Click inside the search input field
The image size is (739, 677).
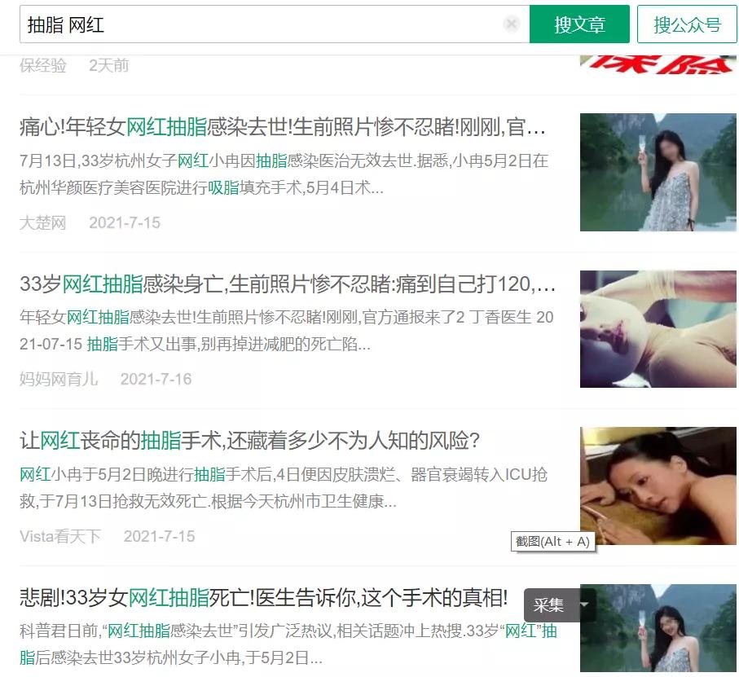point(244,24)
